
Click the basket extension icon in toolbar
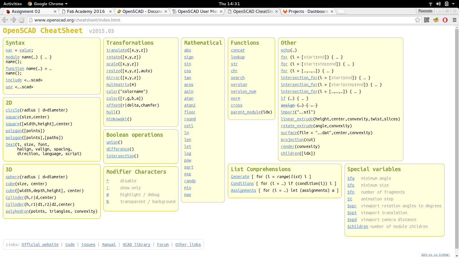click(x=436, y=20)
